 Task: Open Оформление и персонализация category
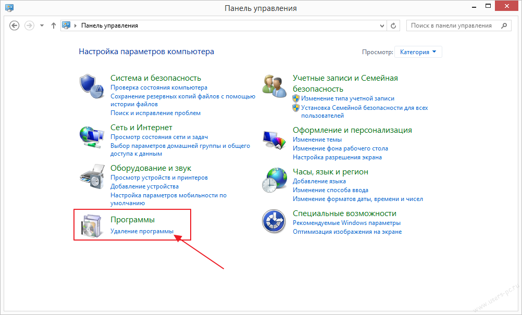tap(352, 130)
